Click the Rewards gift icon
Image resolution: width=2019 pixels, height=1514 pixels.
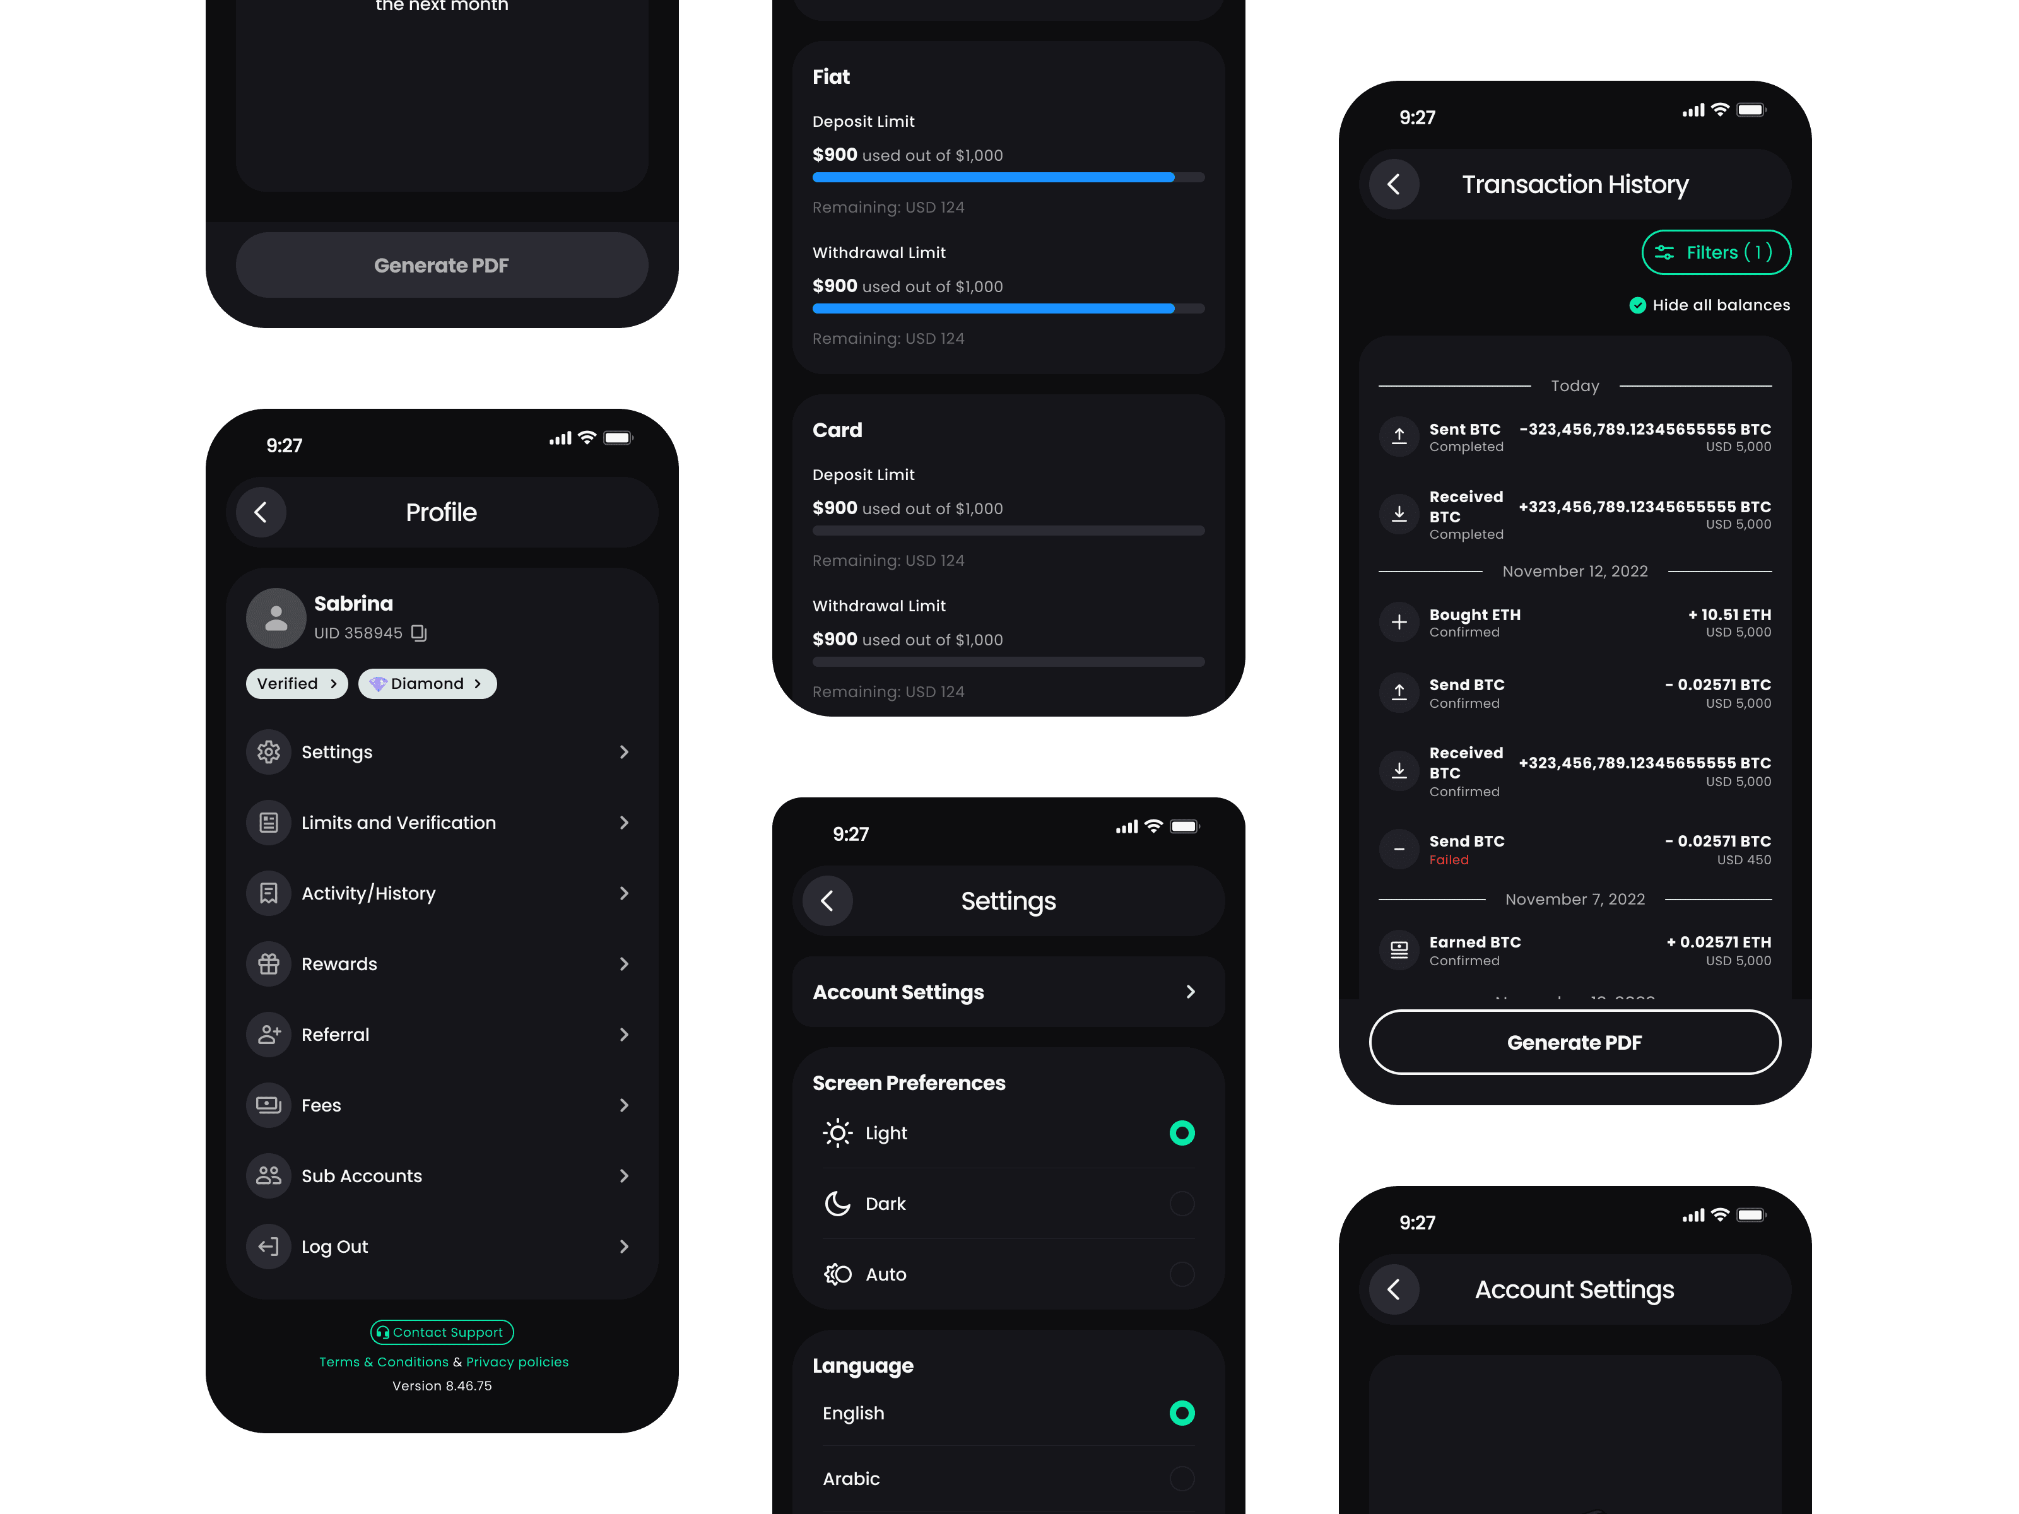[x=268, y=964]
